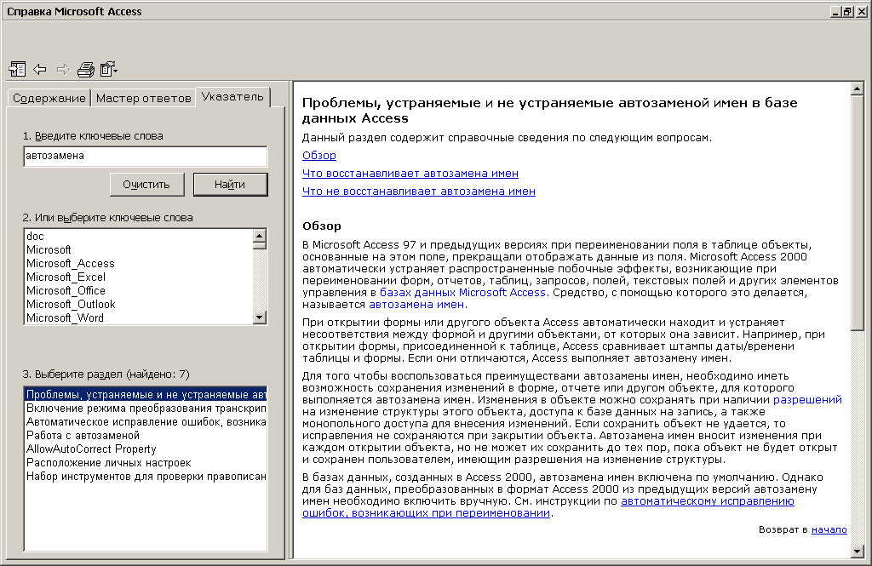Viewport: 872px width, 566px height.
Task: Click the Hide navigation pane toolbar icon
Action: [17, 69]
